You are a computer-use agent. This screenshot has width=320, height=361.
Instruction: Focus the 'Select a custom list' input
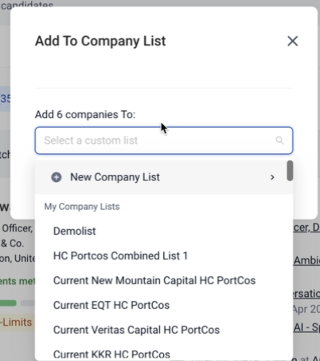point(155,140)
